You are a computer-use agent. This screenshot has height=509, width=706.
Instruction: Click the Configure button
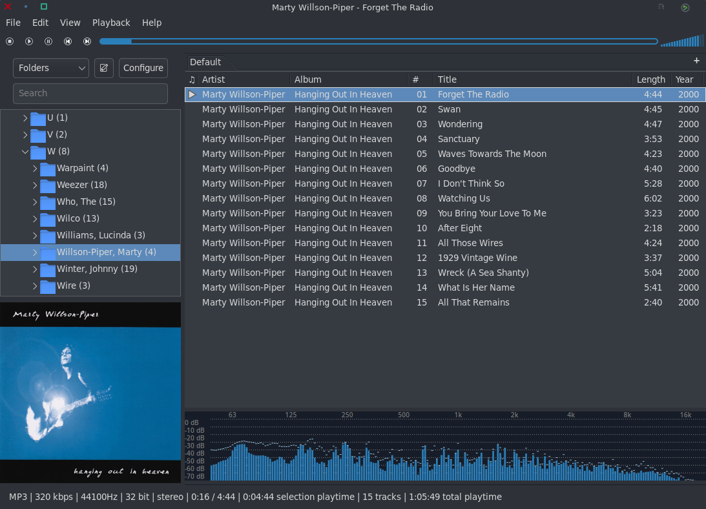pyautogui.click(x=143, y=68)
